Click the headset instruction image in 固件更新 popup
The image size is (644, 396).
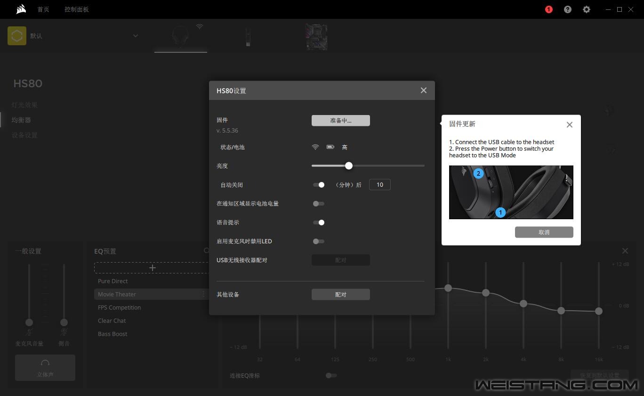click(x=511, y=192)
